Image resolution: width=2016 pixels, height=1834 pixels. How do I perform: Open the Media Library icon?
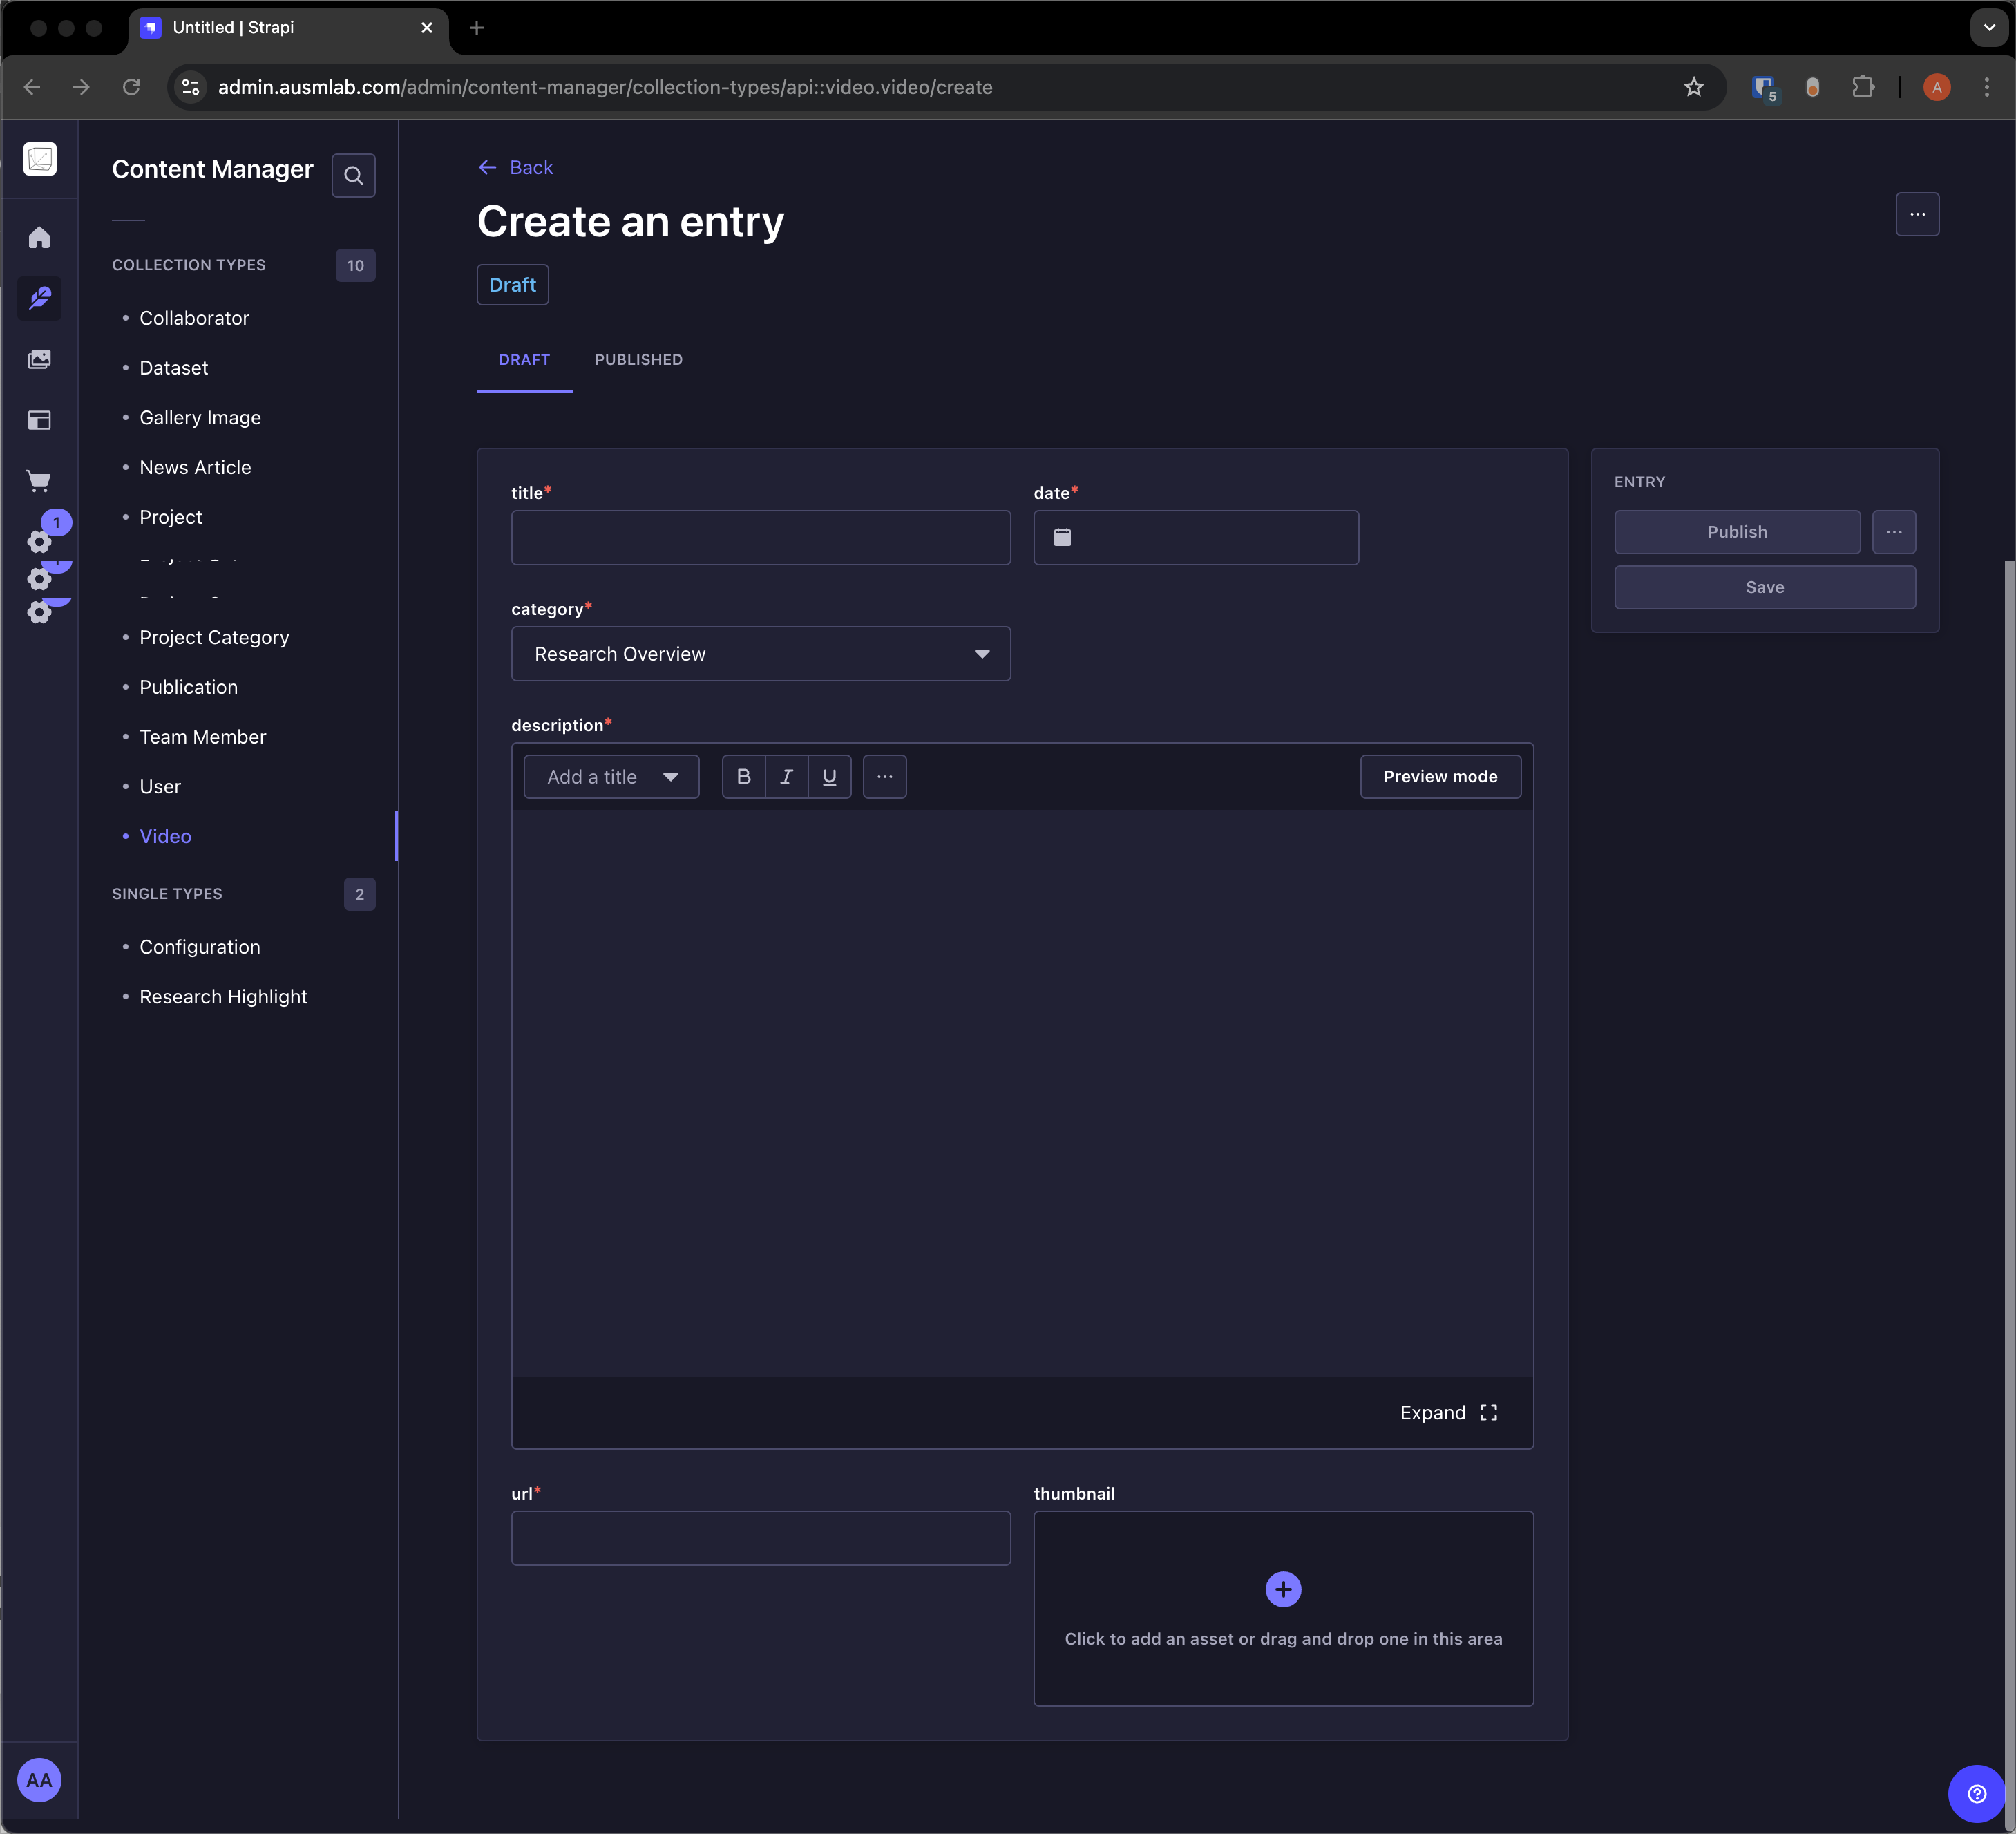tap(39, 360)
